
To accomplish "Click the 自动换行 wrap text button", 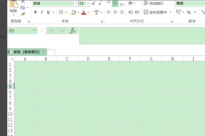I will point(153,3).
